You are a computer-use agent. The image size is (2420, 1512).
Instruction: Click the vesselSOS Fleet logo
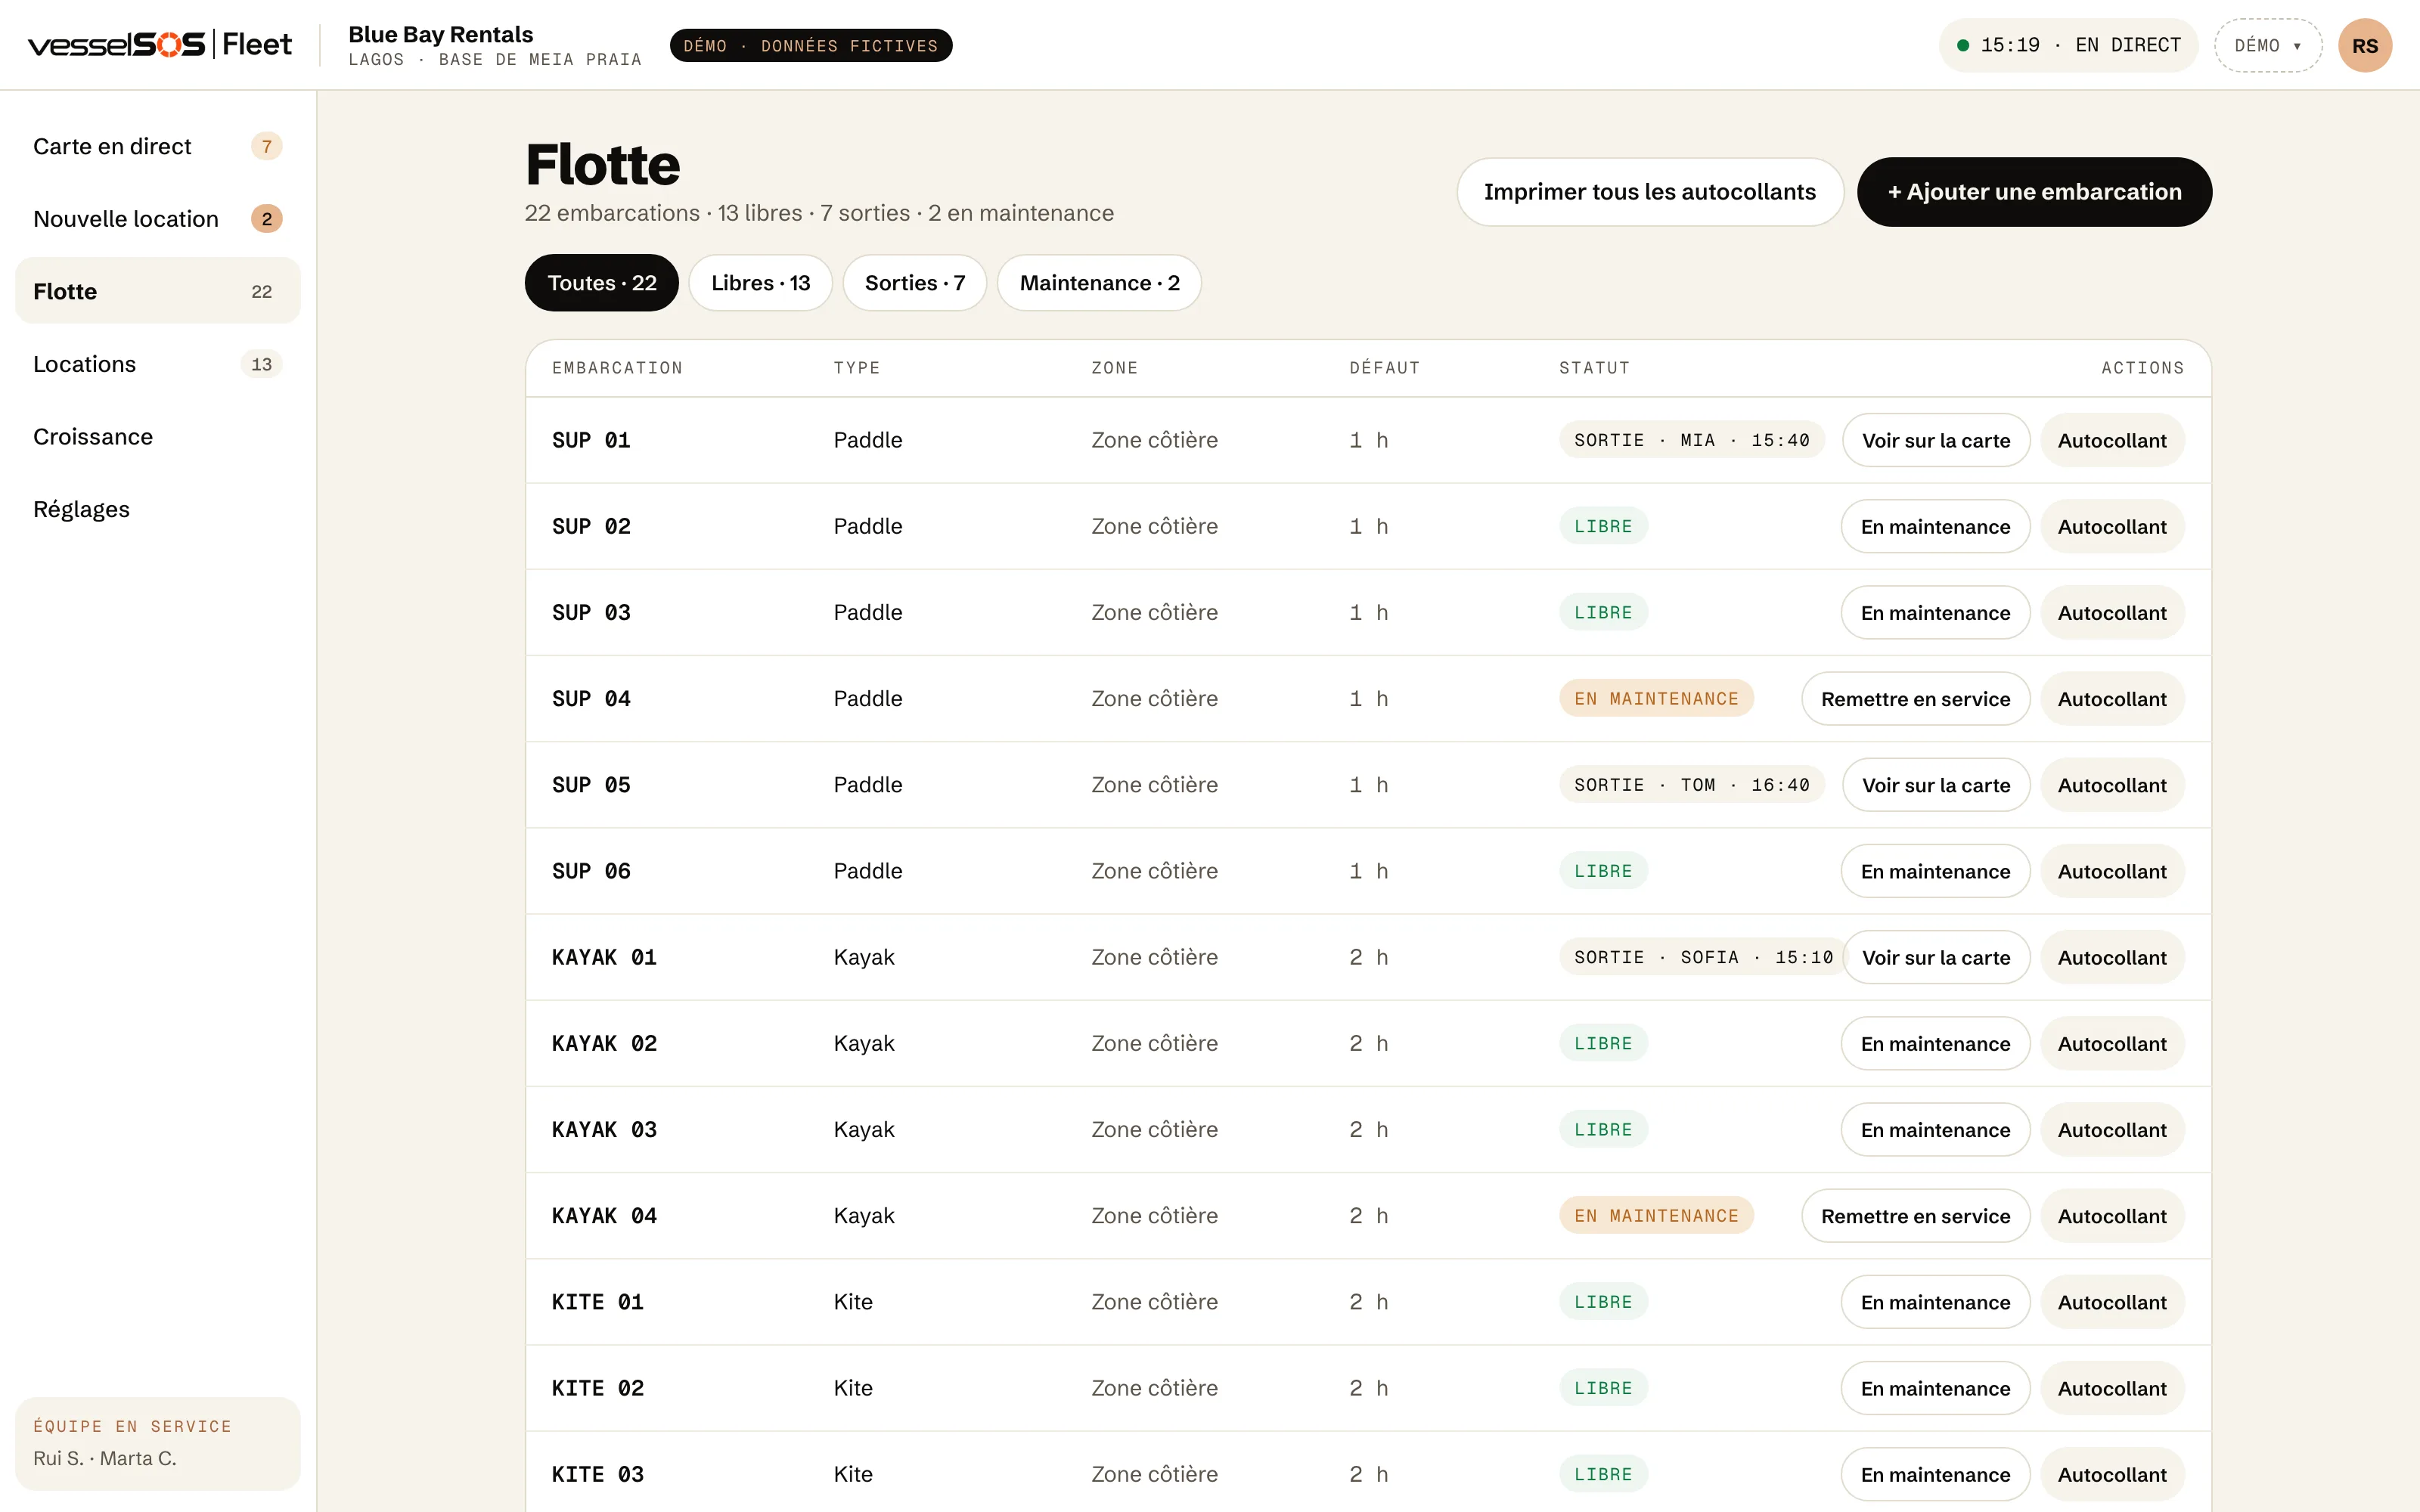pyautogui.click(x=160, y=45)
